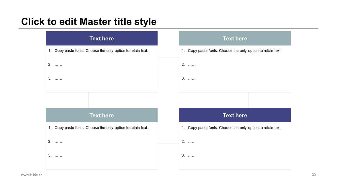Click "Copy paste fonts" line in the lower-right card
The height and width of the screenshot is (189, 337).
pos(235,128)
